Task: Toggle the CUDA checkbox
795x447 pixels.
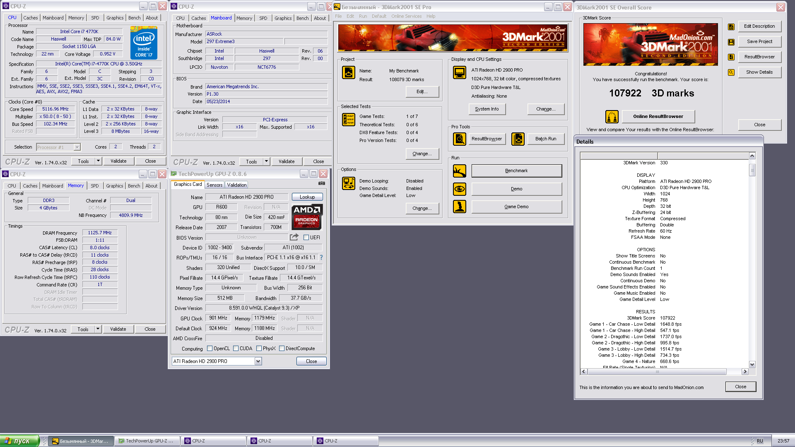Action: tap(236, 348)
